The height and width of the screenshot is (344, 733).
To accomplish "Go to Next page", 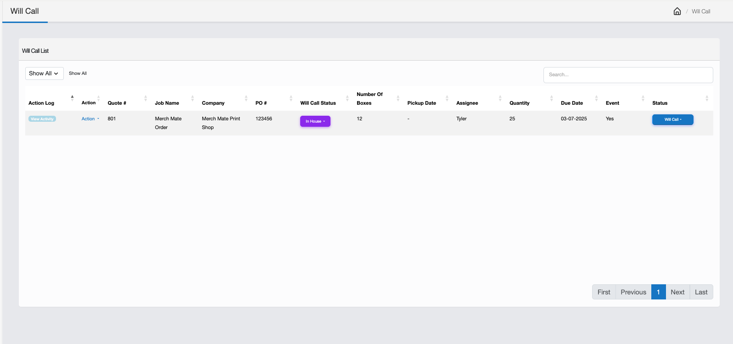I will (x=677, y=292).
